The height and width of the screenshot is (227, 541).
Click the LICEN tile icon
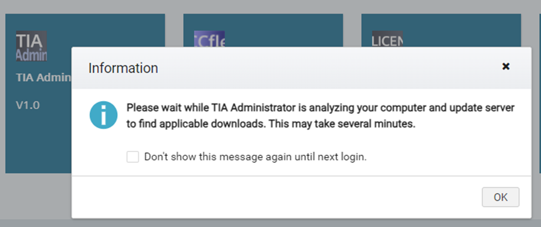pyautogui.click(x=387, y=39)
